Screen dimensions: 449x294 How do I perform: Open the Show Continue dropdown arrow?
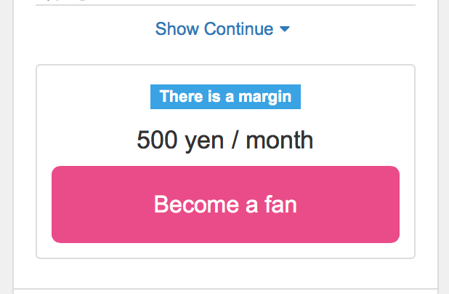point(285,29)
